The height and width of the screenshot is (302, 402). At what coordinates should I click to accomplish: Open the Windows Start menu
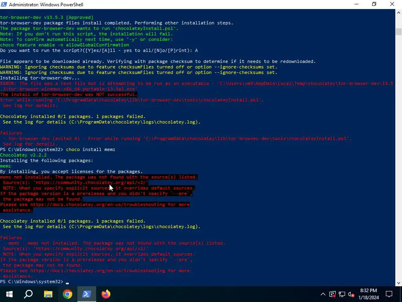[9, 294]
